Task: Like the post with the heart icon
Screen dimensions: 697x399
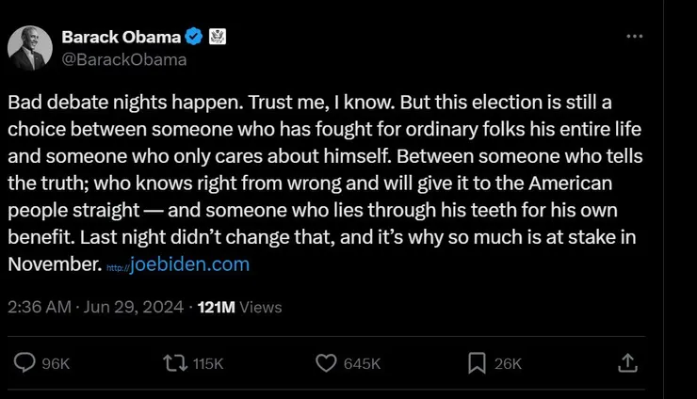Action: (326, 362)
